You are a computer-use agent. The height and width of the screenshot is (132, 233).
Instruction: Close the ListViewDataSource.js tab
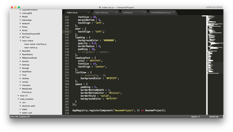(x=173, y=13)
